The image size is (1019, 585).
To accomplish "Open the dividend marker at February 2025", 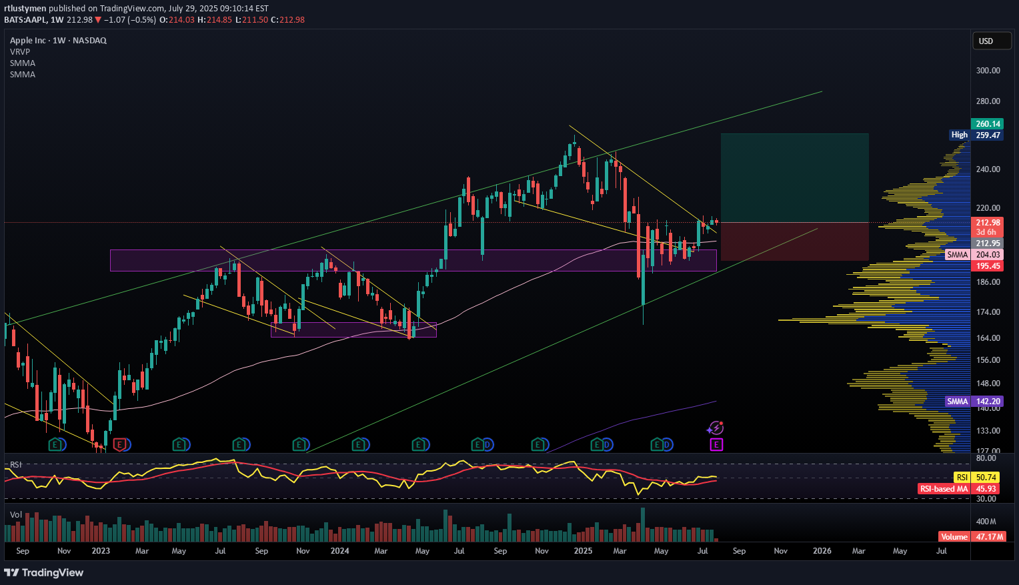I will [608, 444].
